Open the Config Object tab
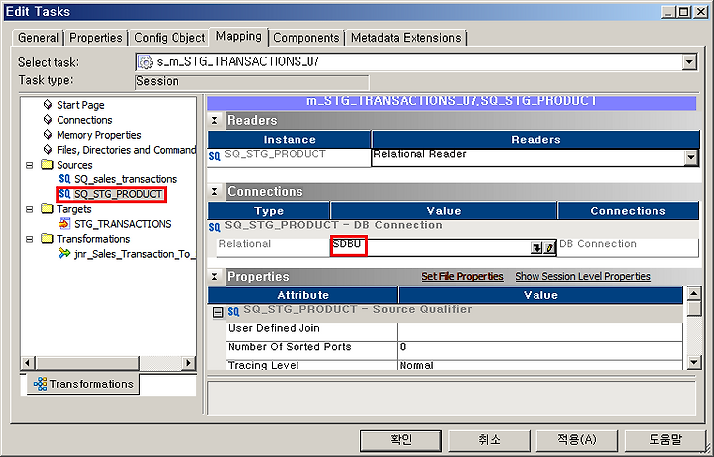This screenshot has width=714, height=457. point(170,38)
